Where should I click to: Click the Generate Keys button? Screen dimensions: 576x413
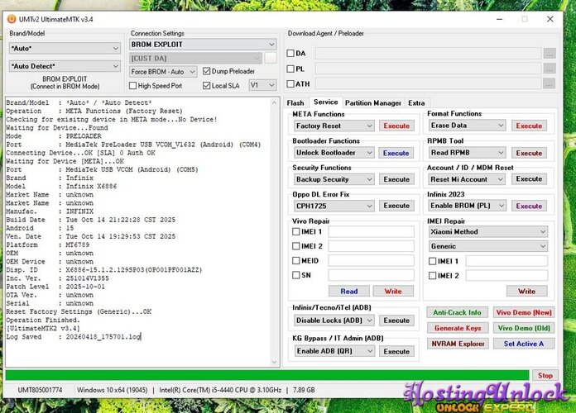point(458,328)
